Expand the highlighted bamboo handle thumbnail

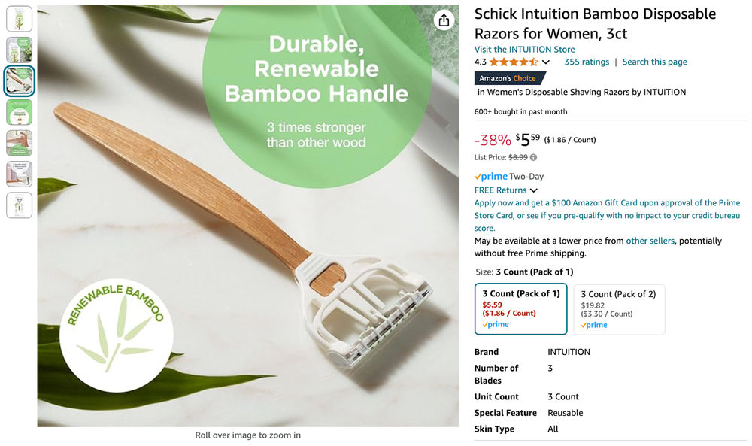(x=19, y=80)
